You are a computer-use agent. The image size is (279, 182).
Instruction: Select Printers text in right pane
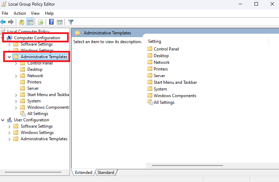[161, 69]
